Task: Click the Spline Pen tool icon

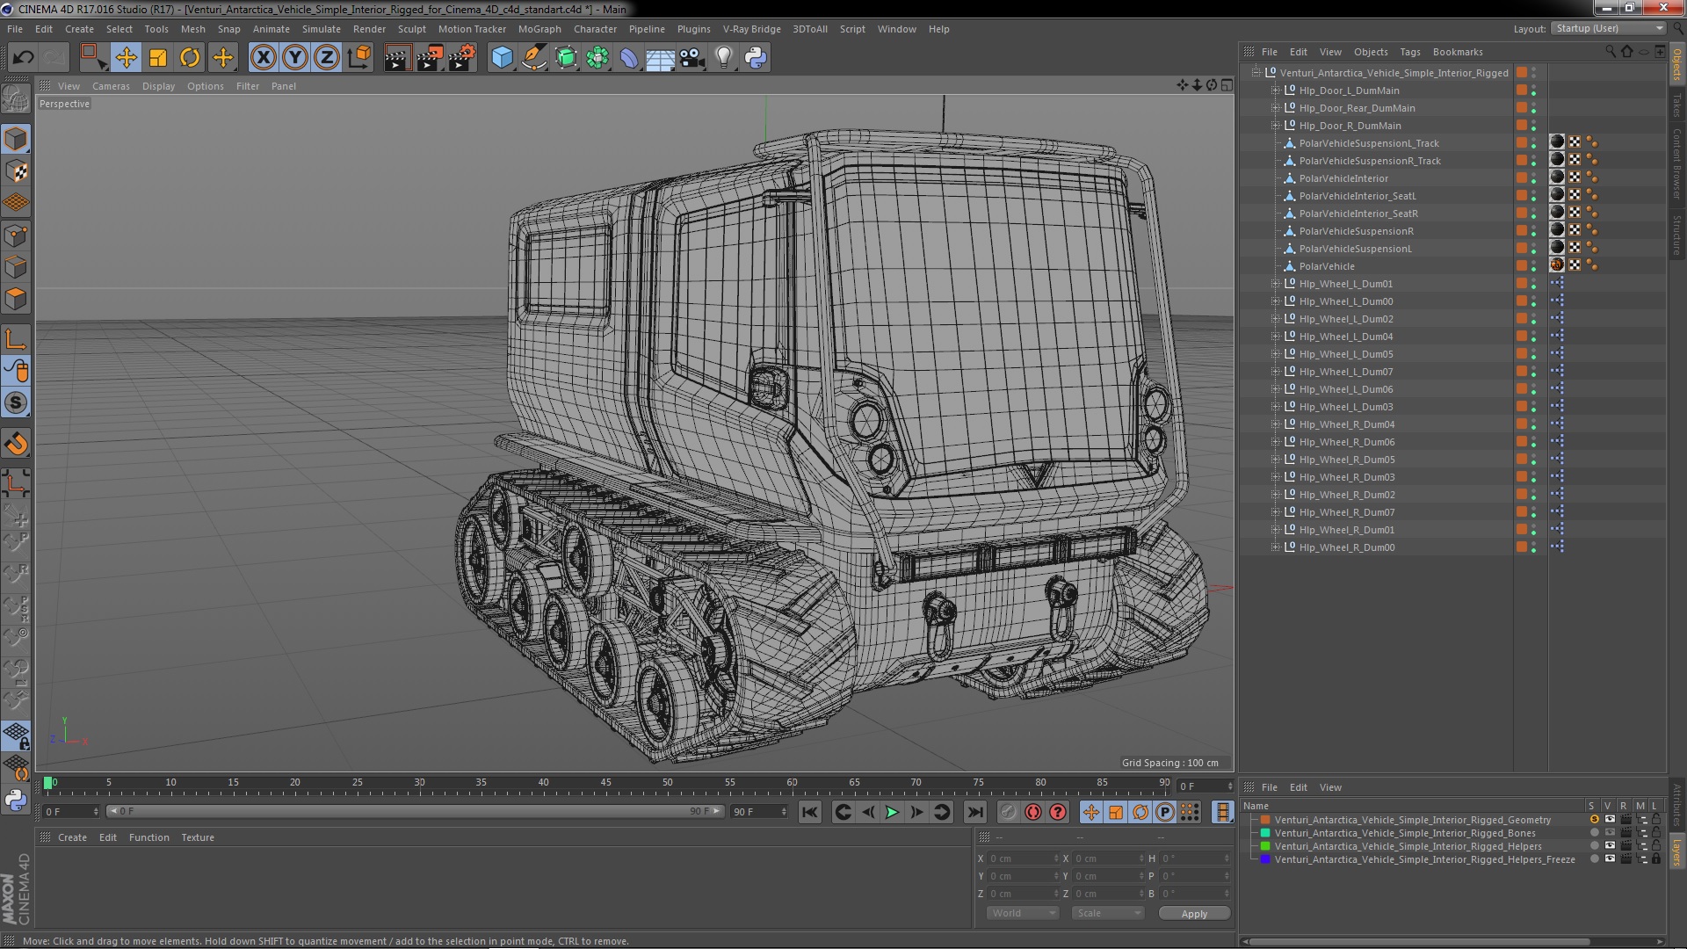Action: [533, 58]
